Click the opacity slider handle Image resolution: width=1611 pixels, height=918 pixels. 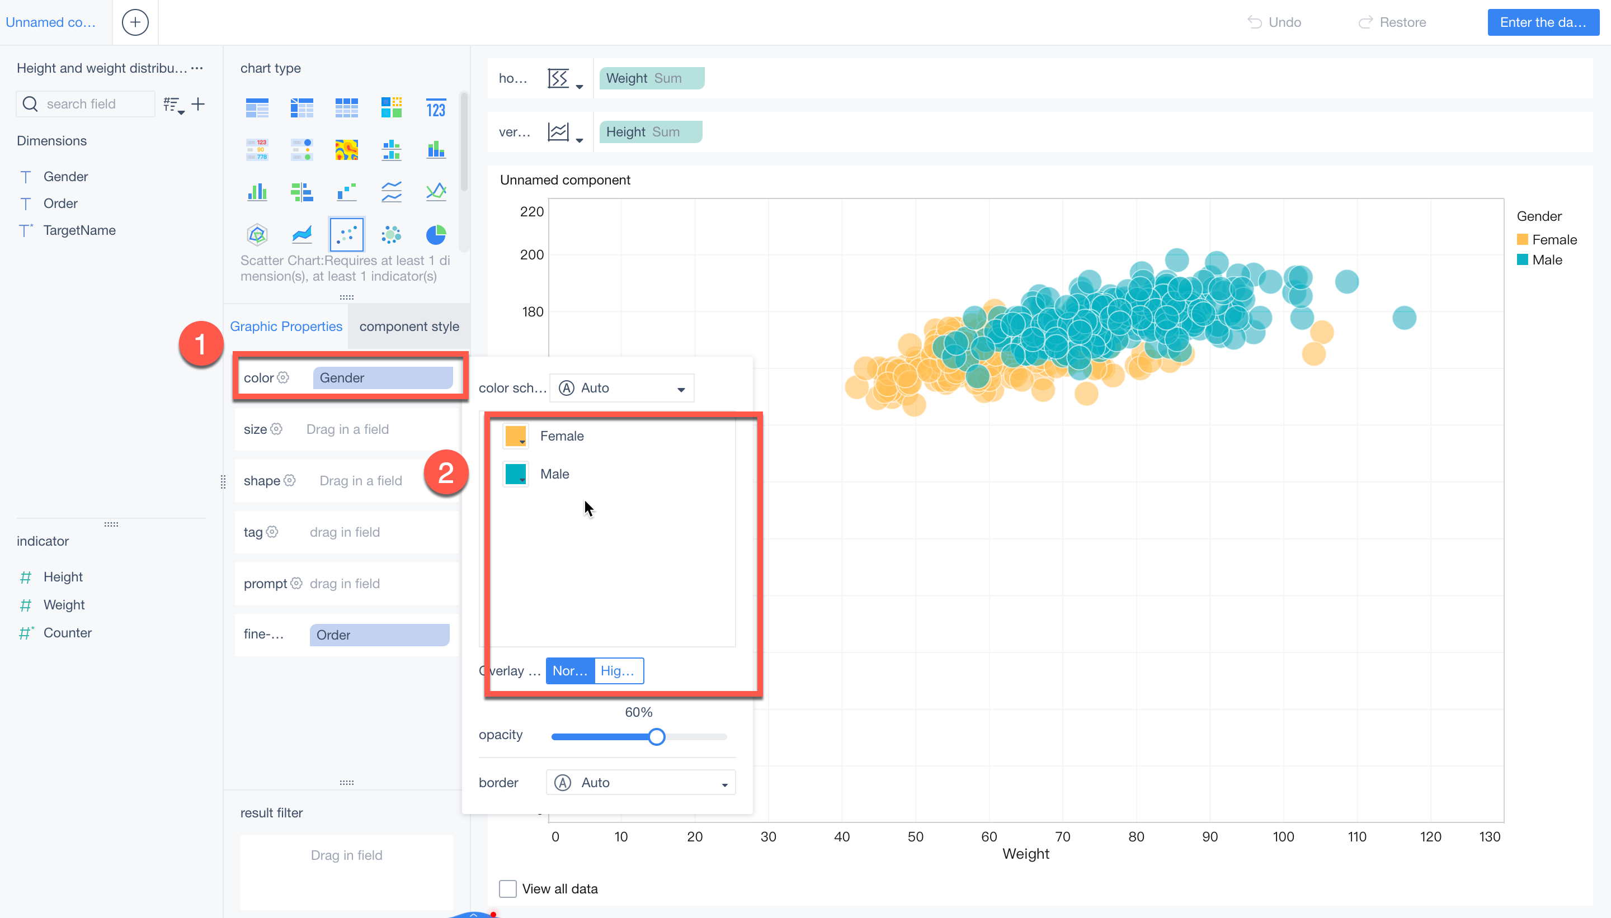point(656,736)
